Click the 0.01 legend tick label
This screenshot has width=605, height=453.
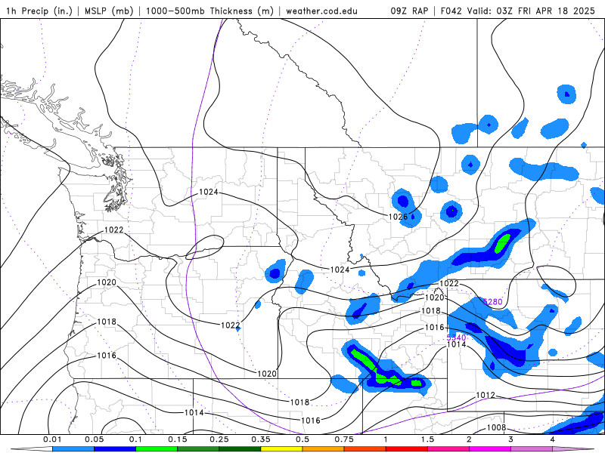pyautogui.click(x=52, y=439)
